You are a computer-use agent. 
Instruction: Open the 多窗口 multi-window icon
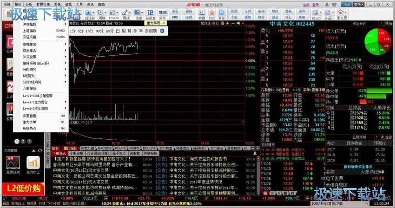[327, 13]
